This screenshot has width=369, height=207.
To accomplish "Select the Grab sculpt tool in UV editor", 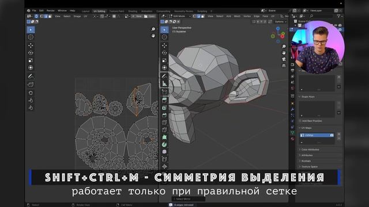I will click(31, 93).
